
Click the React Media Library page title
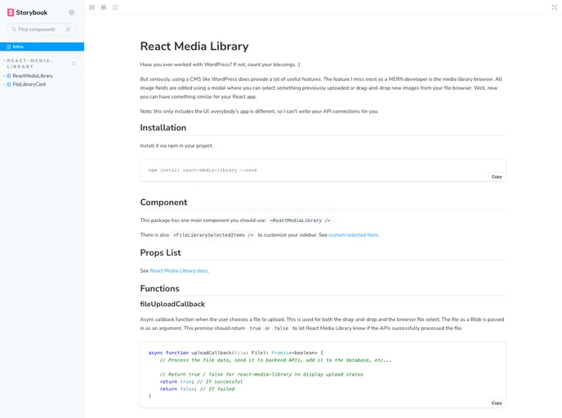pyautogui.click(x=194, y=47)
